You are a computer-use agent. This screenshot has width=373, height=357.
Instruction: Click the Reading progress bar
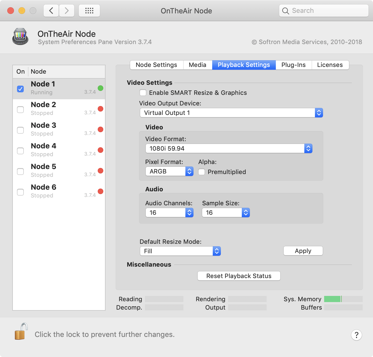164,299
